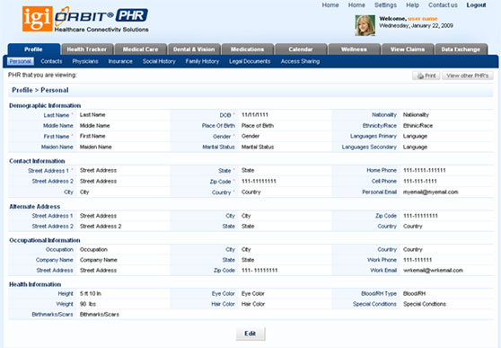Click the Marital Status value
This screenshot has height=348, width=501.
[x=258, y=147]
